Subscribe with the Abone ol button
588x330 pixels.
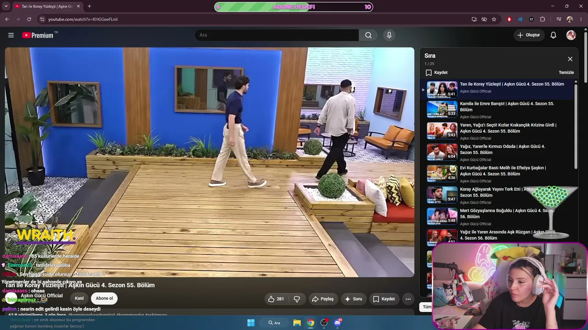tap(104, 298)
